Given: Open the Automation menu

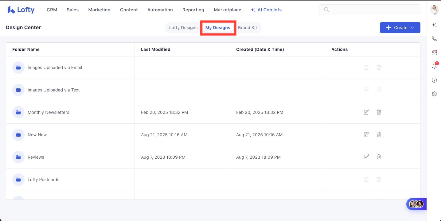Looking at the screenshot, I should click(x=160, y=10).
